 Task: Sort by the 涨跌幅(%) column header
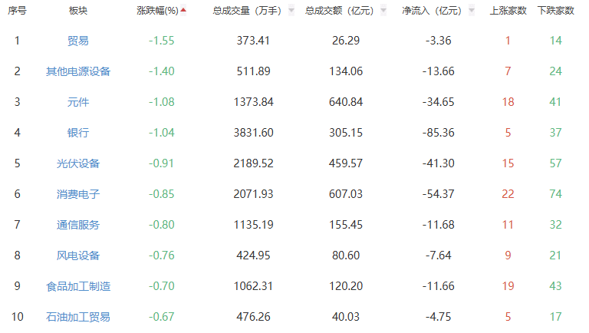point(157,11)
